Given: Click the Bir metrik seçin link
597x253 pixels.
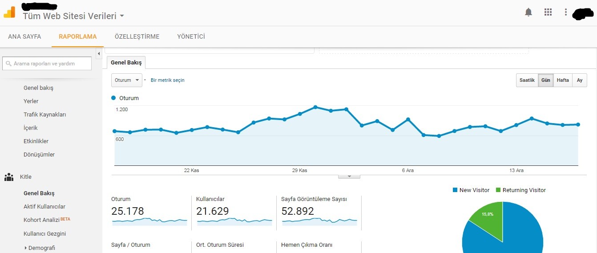Looking at the screenshot, I should (x=168, y=80).
